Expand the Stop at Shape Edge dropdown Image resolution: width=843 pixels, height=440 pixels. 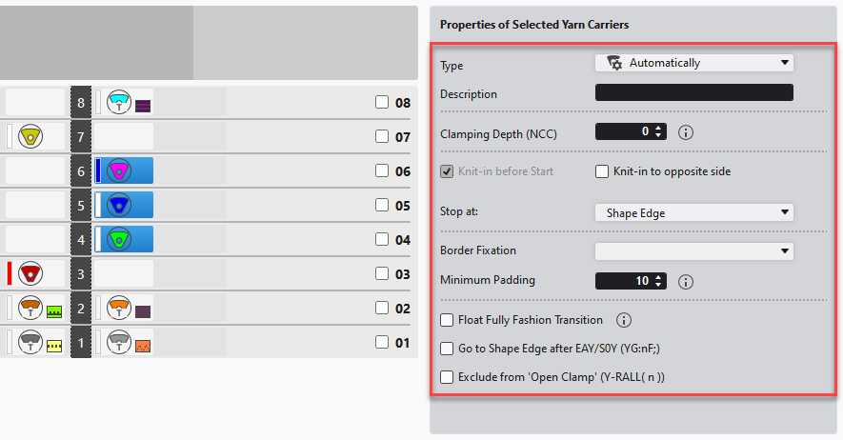point(694,213)
